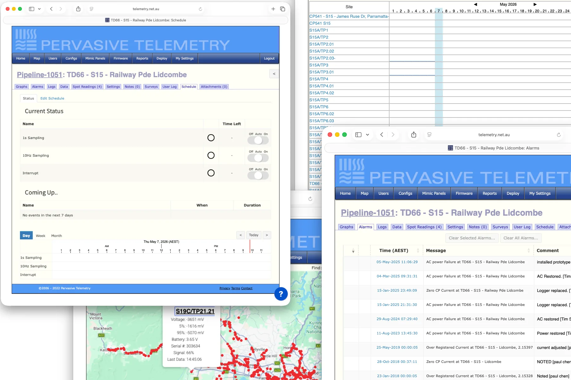Go to previous day in schedule timeline
The height and width of the screenshot is (380, 571).
(x=240, y=235)
